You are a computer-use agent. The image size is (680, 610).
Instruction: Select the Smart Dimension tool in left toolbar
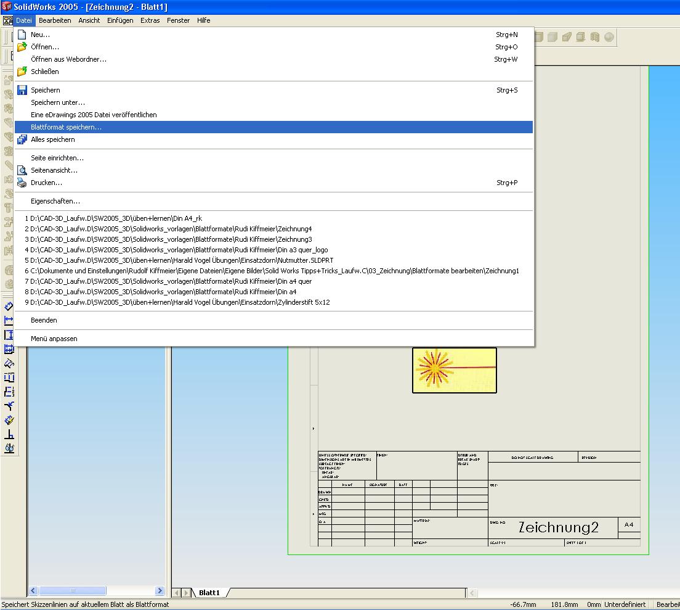(9, 307)
